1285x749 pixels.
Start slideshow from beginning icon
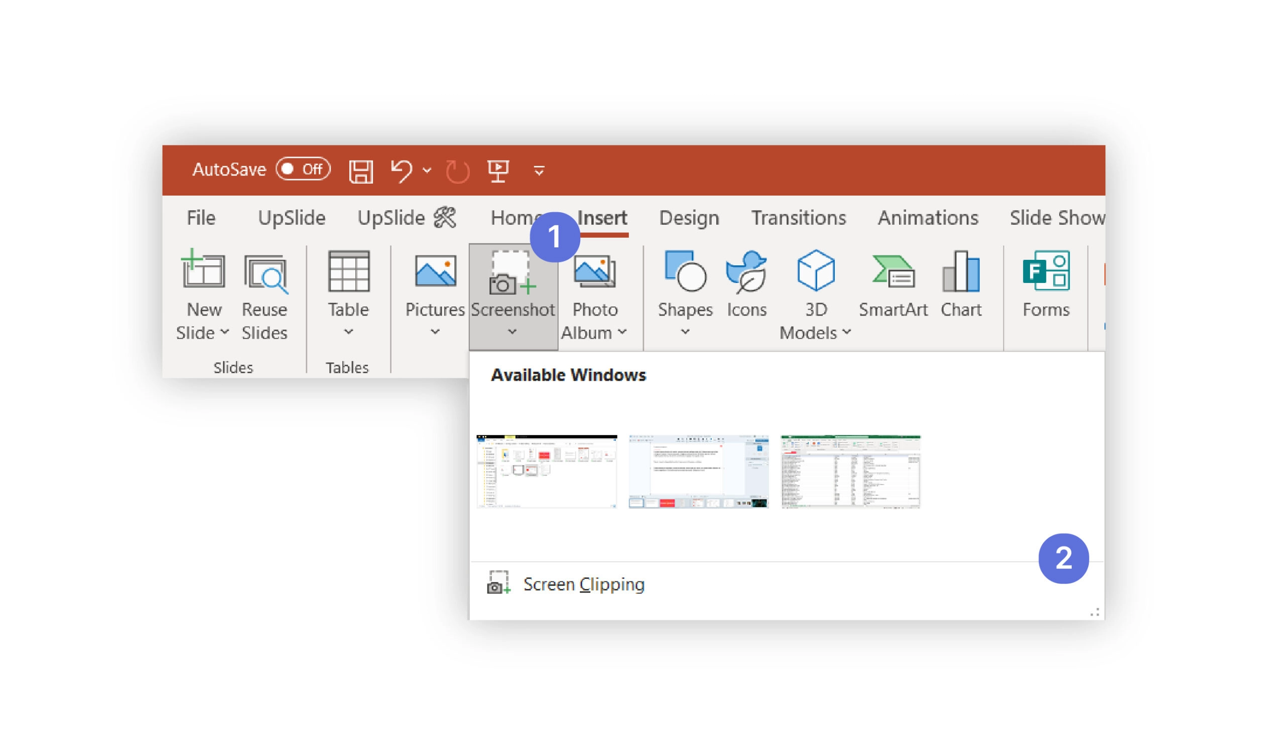(x=498, y=171)
